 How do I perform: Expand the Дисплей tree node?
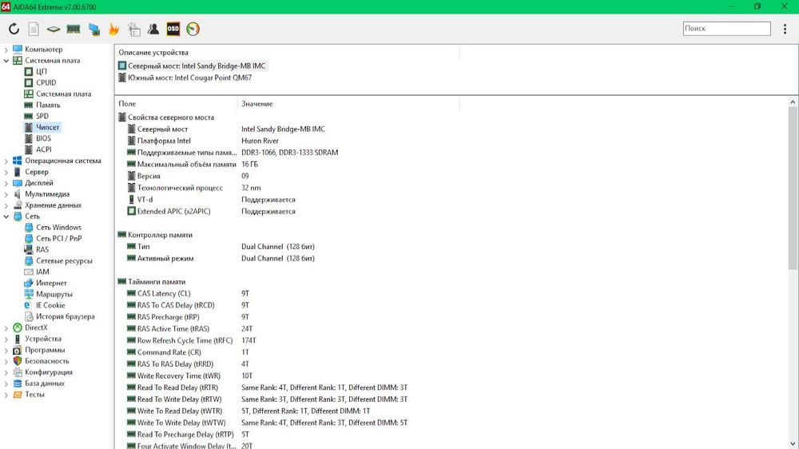(x=6, y=183)
